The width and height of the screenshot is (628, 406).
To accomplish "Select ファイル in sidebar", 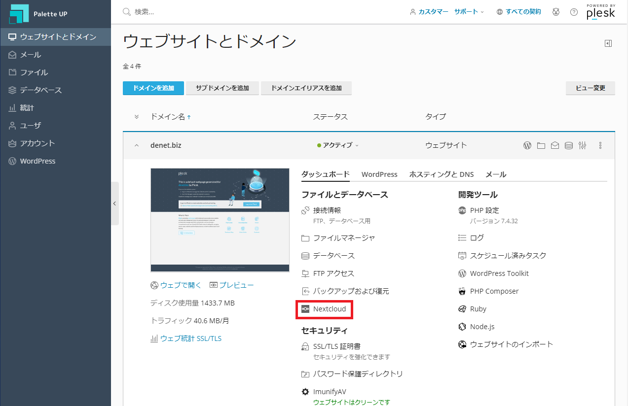I will coord(55,72).
